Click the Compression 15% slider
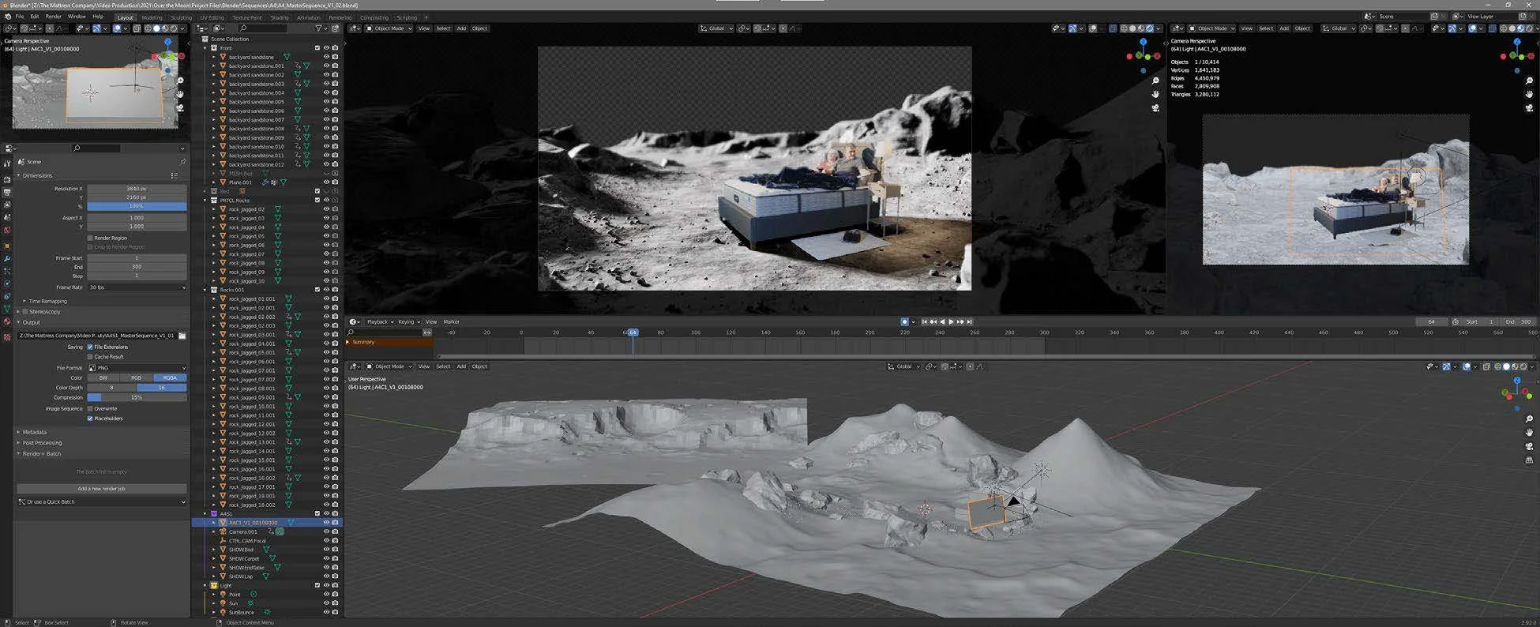The image size is (1540, 627). click(137, 397)
